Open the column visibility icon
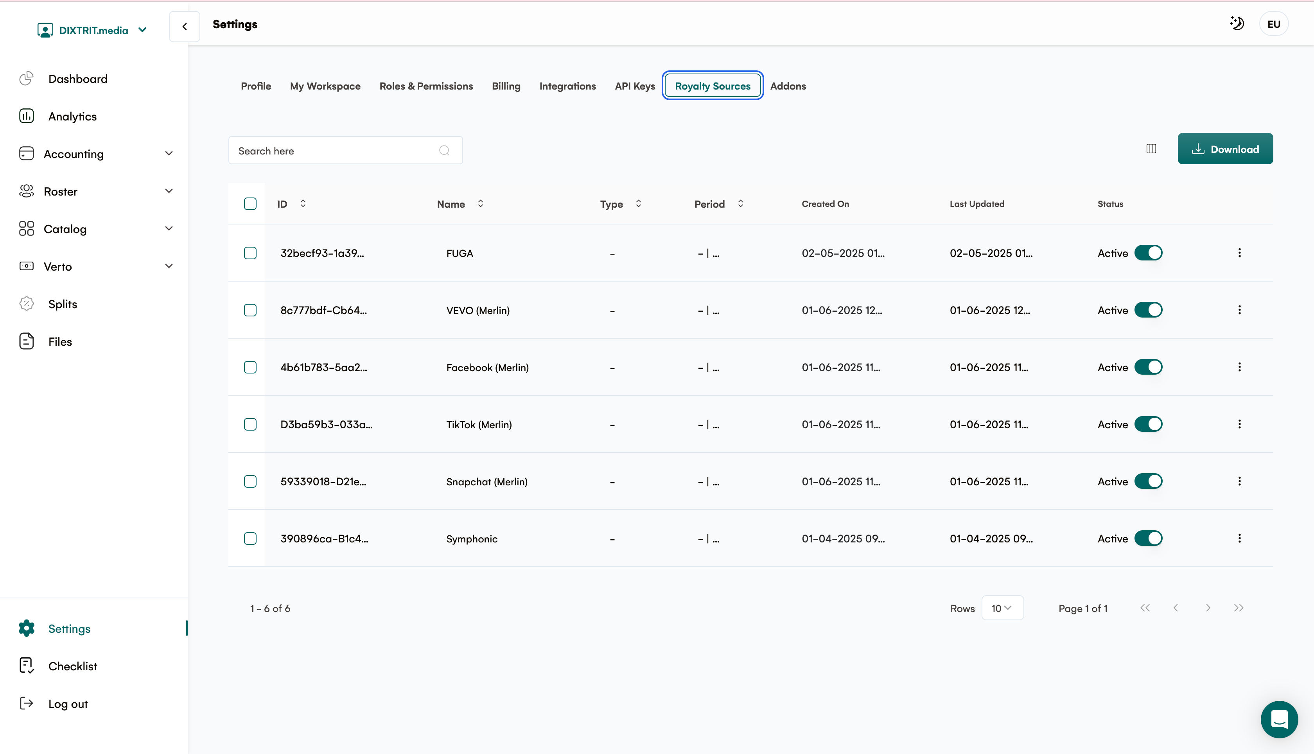Screen dimensions: 1314x754 pyautogui.click(x=1151, y=149)
